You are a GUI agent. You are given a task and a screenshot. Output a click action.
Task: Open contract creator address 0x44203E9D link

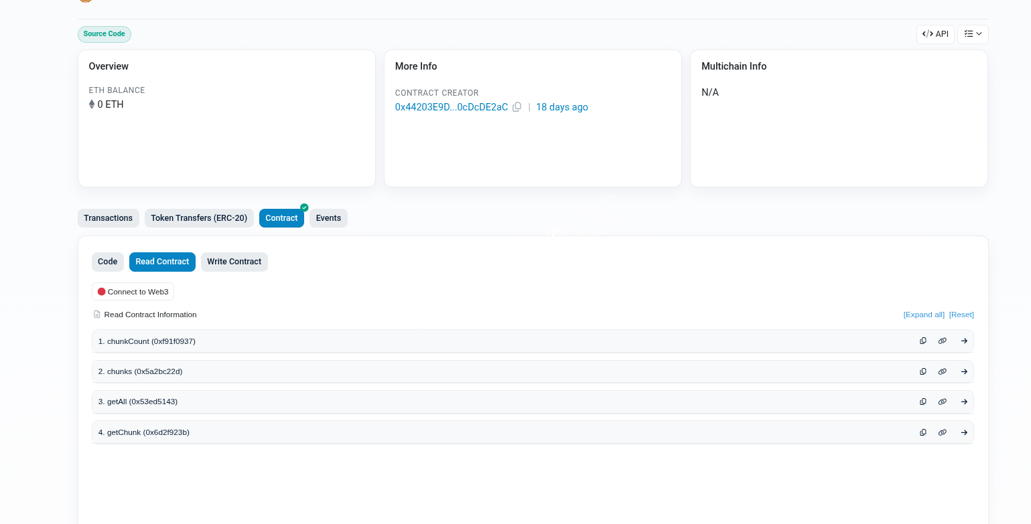click(451, 107)
